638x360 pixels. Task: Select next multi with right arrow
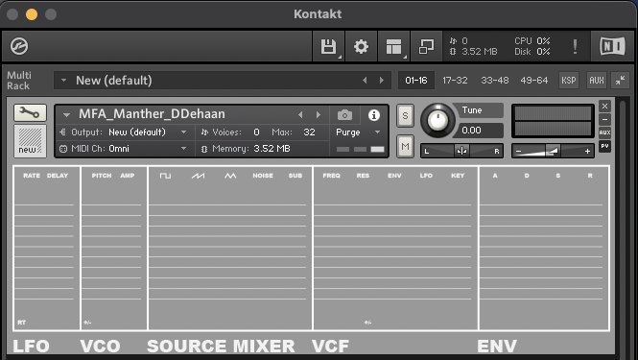(382, 81)
